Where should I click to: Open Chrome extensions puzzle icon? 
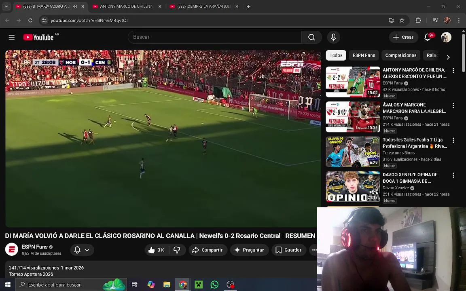click(x=418, y=20)
